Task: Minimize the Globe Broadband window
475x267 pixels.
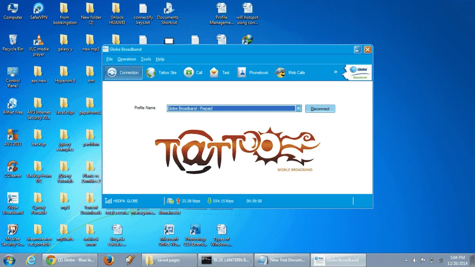Action: point(358,50)
